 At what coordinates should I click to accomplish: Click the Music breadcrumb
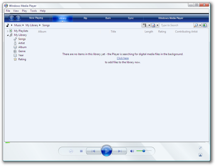(x=18, y=25)
